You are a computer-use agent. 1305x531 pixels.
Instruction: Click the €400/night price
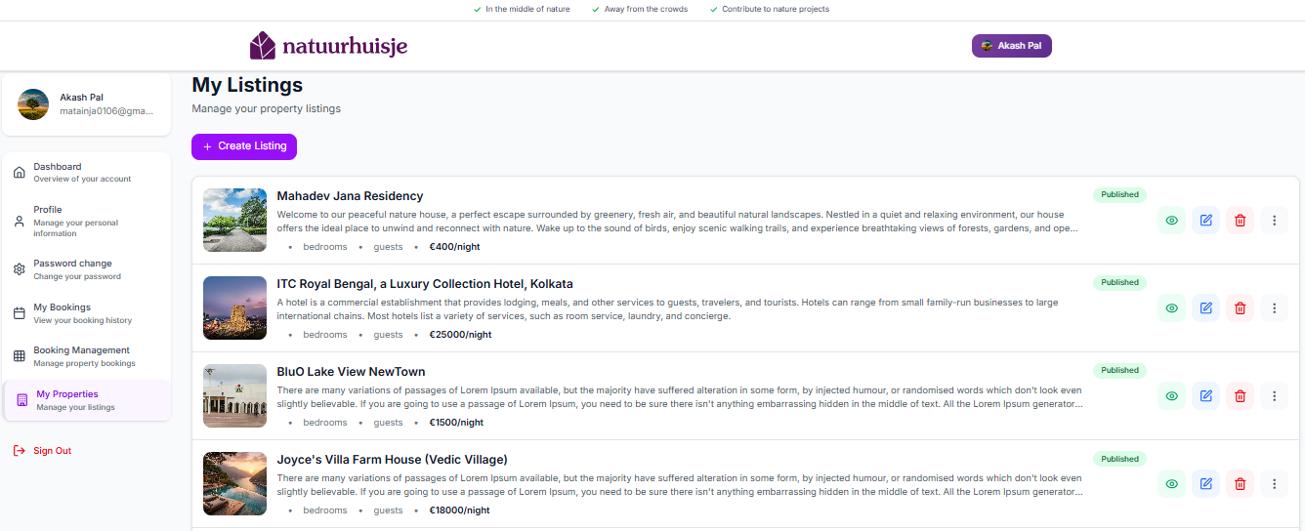point(454,247)
